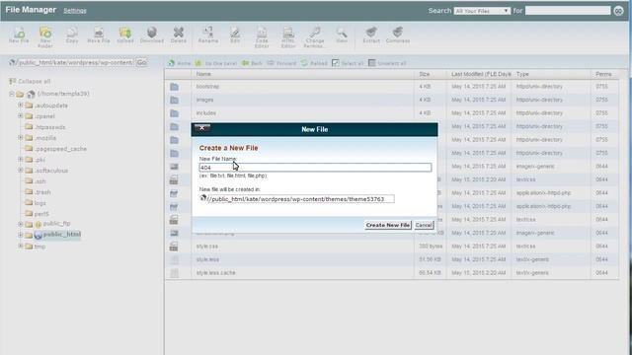This screenshot has height=355, width=632.
Task: Open the Code Editor tool
Action: click(262, 37)
